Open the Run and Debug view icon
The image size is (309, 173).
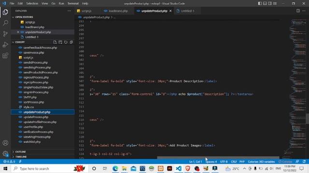[x=5, y=45]
